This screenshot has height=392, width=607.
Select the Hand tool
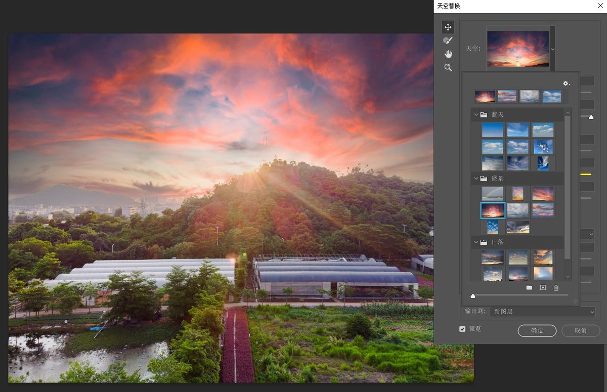coord(448,54)
